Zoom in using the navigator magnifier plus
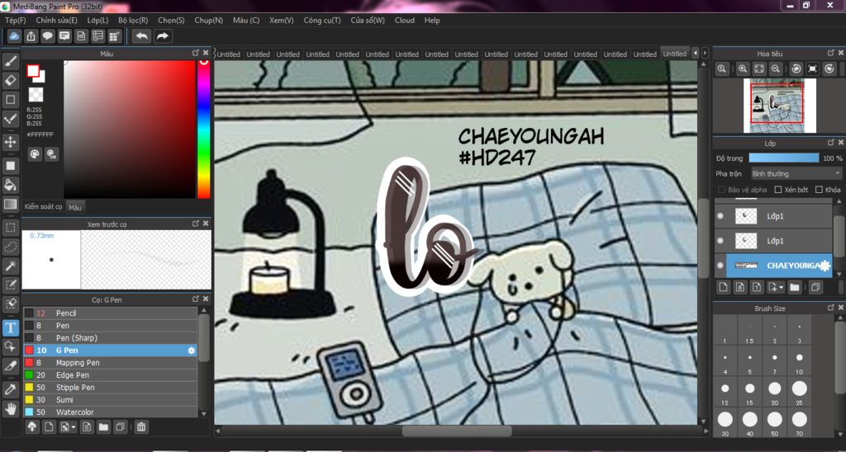Viewport: 846px width, 452px height. point(743,68)
